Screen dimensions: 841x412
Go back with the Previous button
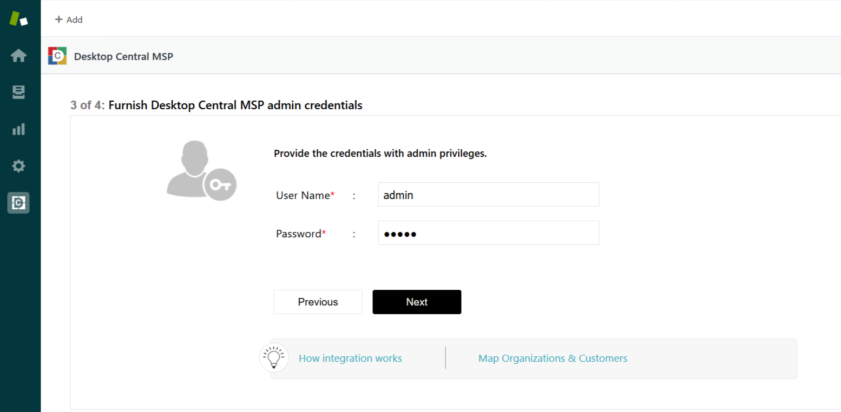pos(318,302)
